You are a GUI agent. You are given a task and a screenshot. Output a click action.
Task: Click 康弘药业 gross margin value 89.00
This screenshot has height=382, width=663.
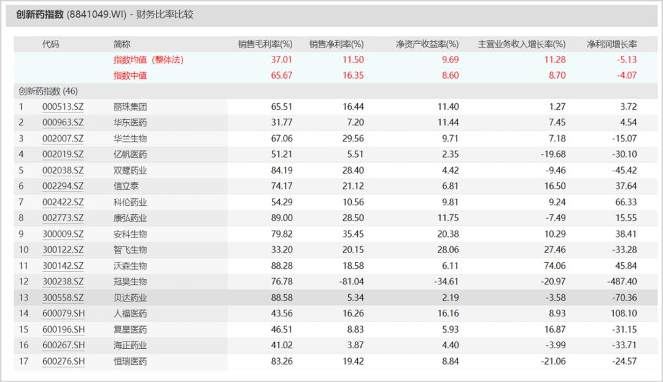click(282, 218)
